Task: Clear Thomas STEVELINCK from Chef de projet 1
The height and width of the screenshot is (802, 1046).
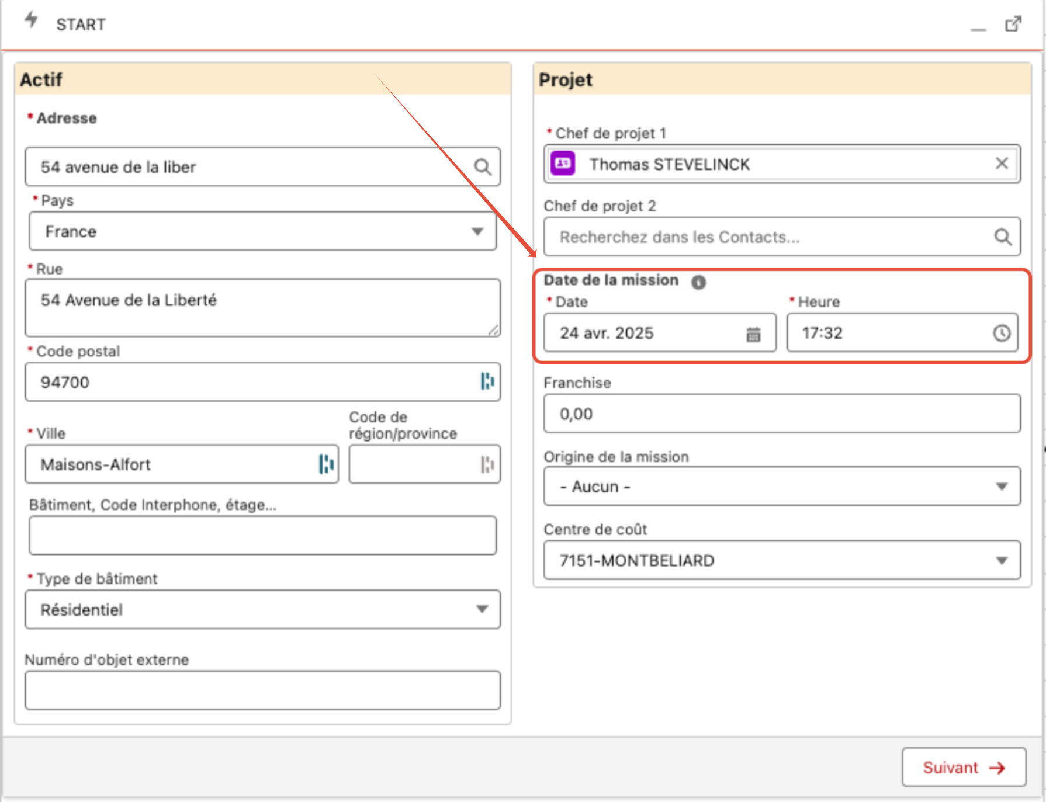Action: click(x=1002, y=164)
